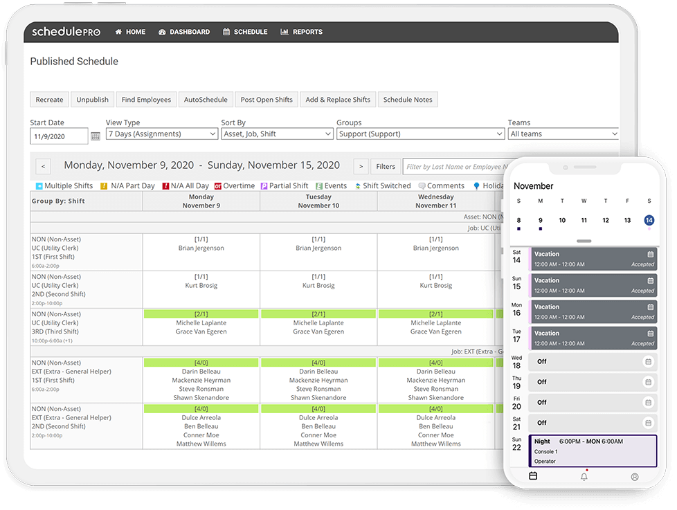
Task: Open the Reports menu in the navbar
Action: coord(301,32)
